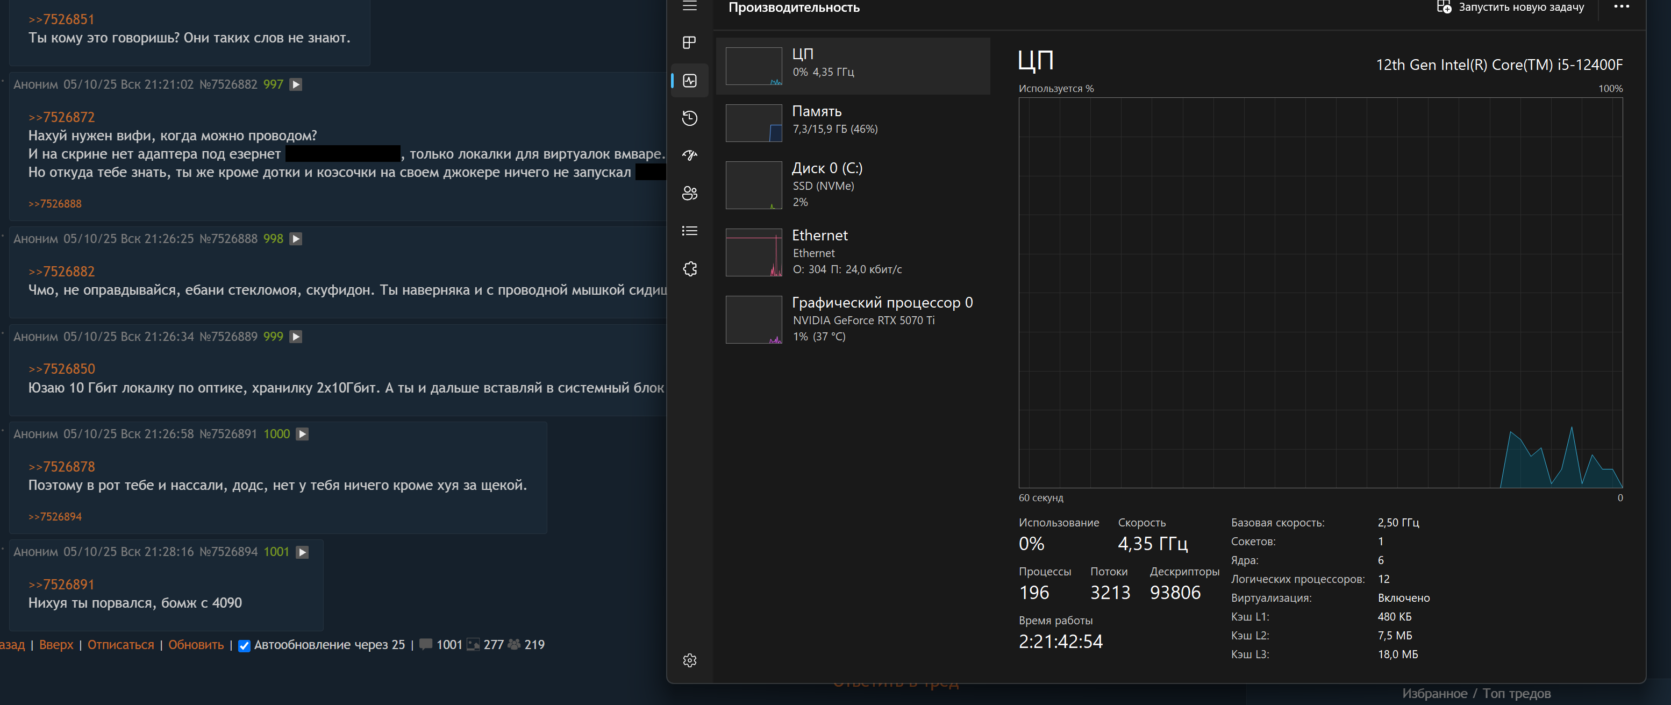1671x705 pixels.
Task: Open the Processes page icon
Action: [x=690, y=43]
